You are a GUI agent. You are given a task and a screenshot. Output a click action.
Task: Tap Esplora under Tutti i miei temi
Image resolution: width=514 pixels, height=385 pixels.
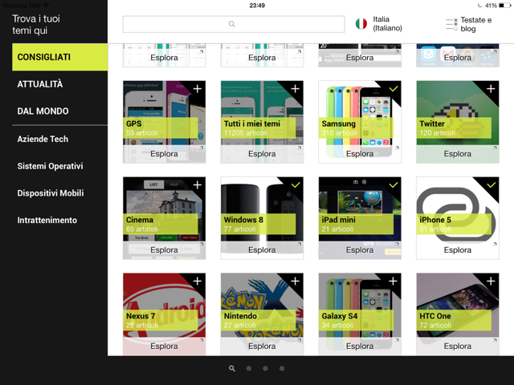click(262, 154)
